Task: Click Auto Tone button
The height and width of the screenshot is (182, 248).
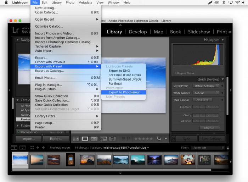Action: pyautogui.click(x=202, y=100)
